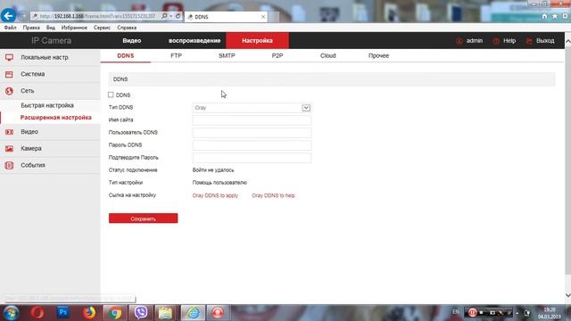Click the browser address bar URL
571x321 pixels.
coord(97,16)
